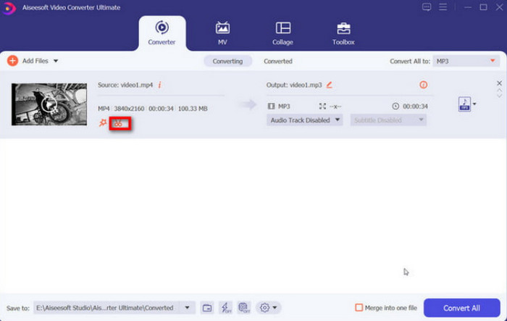Play the video1.mp4 thumbnail preview
Screen dimensions: 507x321
click(x=49, y=104)
